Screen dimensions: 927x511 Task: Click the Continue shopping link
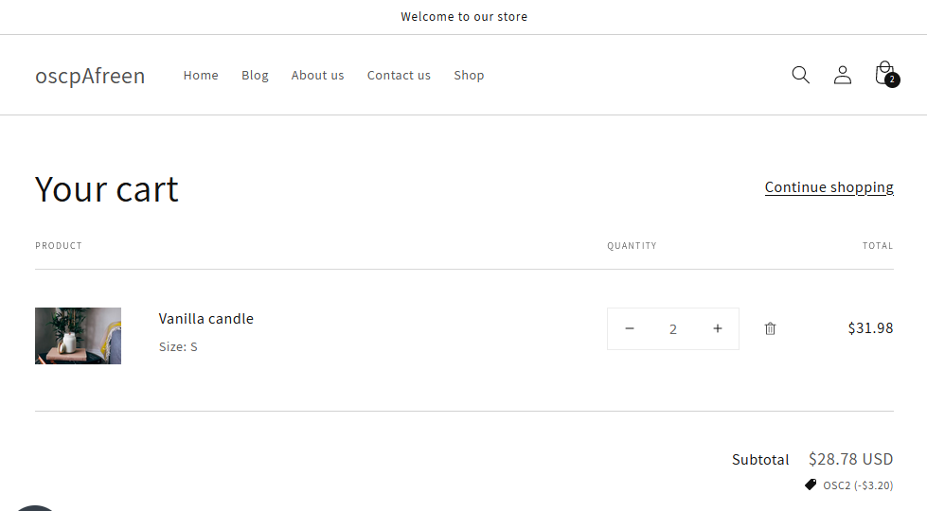click(x=829, y=187)
